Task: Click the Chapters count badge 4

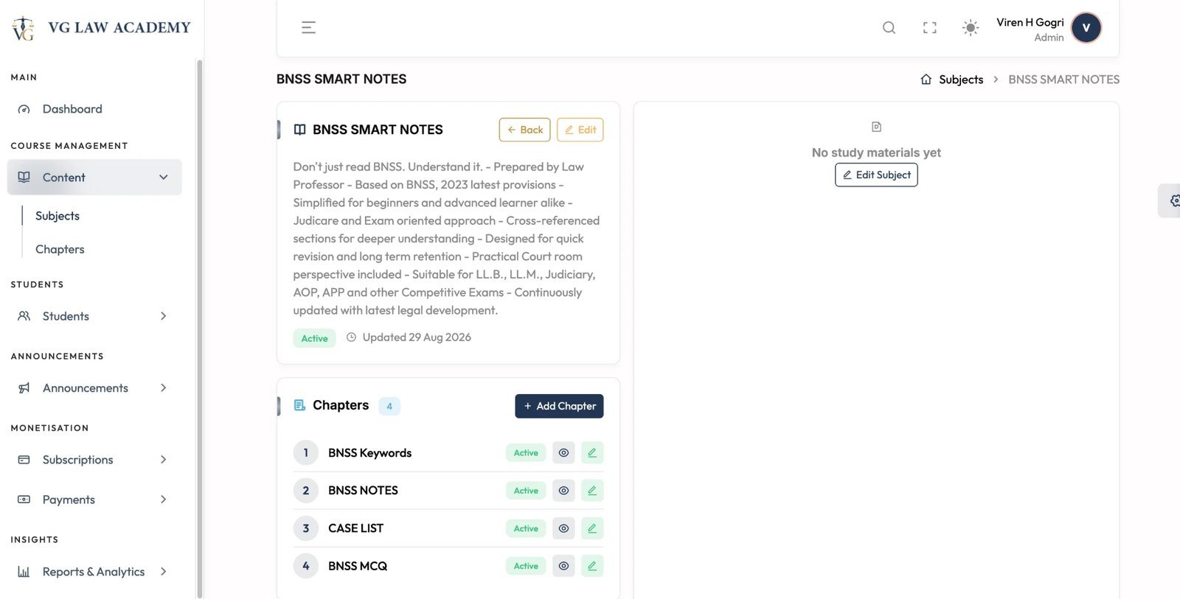Action: click(389, 406)
